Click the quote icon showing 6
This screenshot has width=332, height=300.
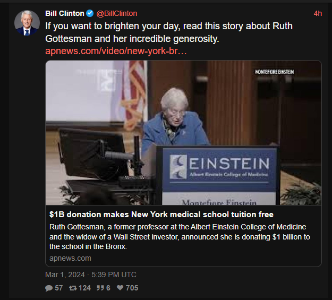[x=100, y=288]
